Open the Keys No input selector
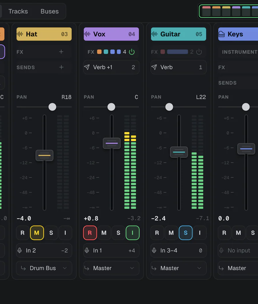 point(238,250)
